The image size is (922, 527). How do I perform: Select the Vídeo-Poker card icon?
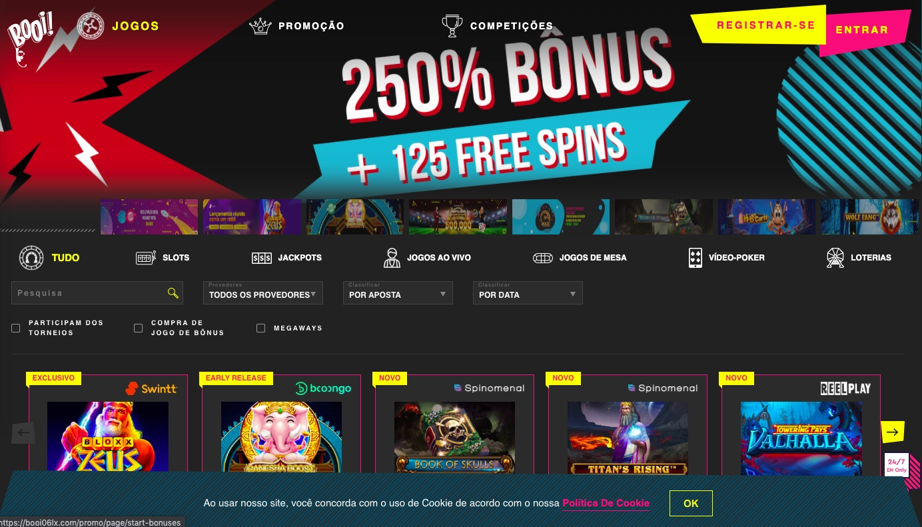pos(695,258)
